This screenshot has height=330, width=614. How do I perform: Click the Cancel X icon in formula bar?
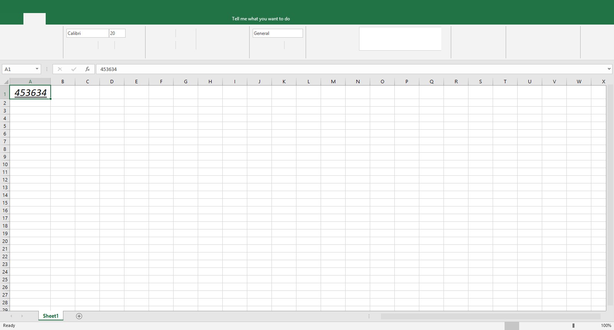(x=60, y=69)
